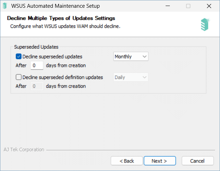Focus days field under Decline superseded updates
This screenshot has width=220, height=171.
pos(37,65)
